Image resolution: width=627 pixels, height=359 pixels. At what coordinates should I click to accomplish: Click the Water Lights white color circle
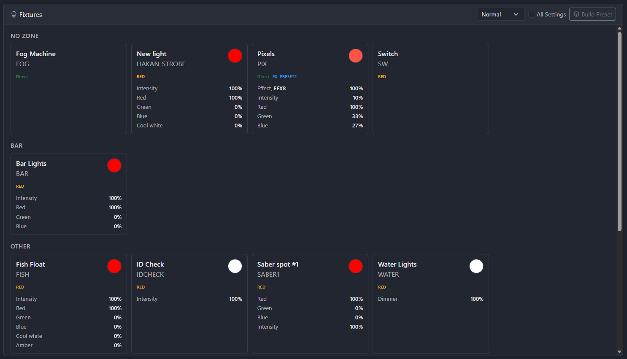[476, 266]
